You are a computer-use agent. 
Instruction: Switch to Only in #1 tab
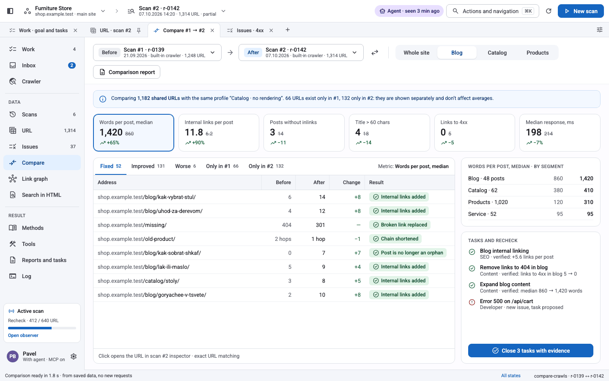click(x=222, y=166)
